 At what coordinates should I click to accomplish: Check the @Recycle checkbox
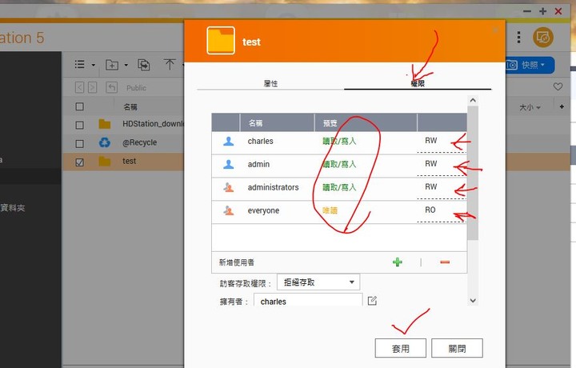[79, 144]
